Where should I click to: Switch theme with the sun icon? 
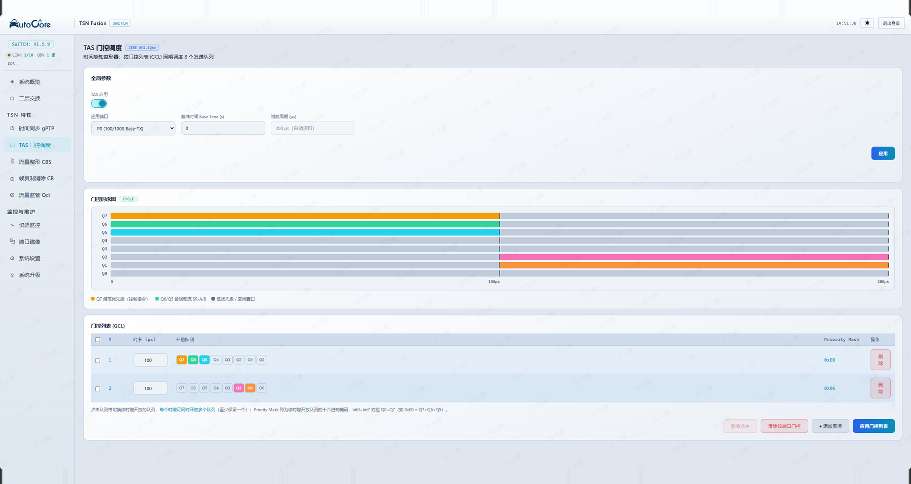point(867,23)
